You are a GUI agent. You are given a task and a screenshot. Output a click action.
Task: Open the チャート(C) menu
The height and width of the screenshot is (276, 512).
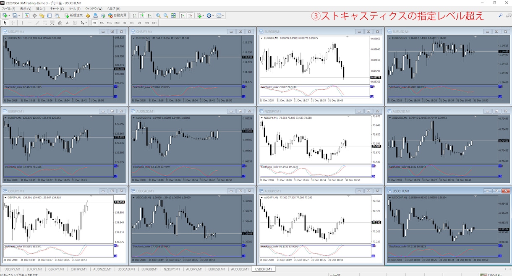(57, 8)
